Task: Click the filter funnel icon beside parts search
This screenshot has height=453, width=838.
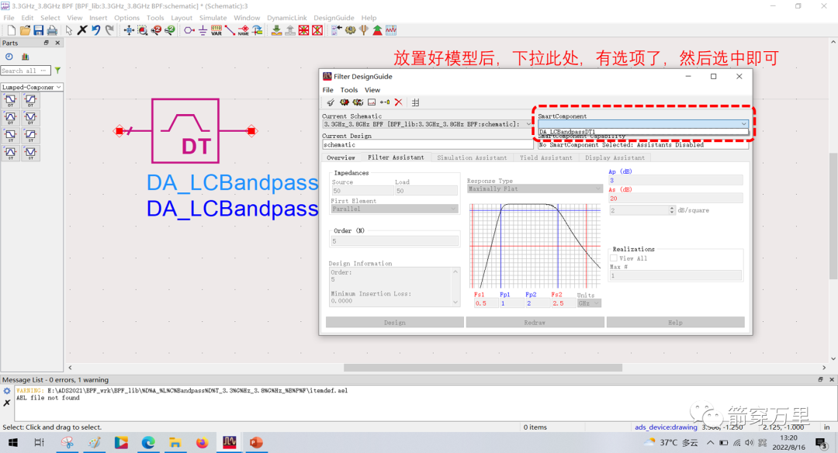Action: point(57,71)
